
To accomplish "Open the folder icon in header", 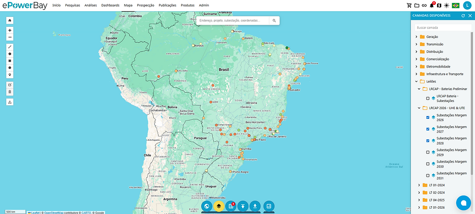I will coord(417,5).
